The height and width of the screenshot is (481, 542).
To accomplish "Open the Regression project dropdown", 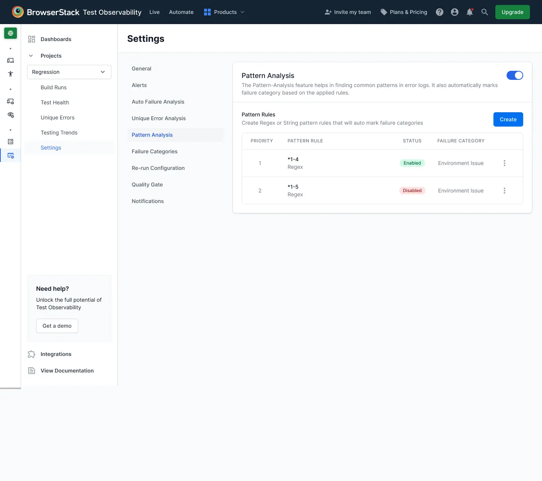I will (x=69, y=72).
